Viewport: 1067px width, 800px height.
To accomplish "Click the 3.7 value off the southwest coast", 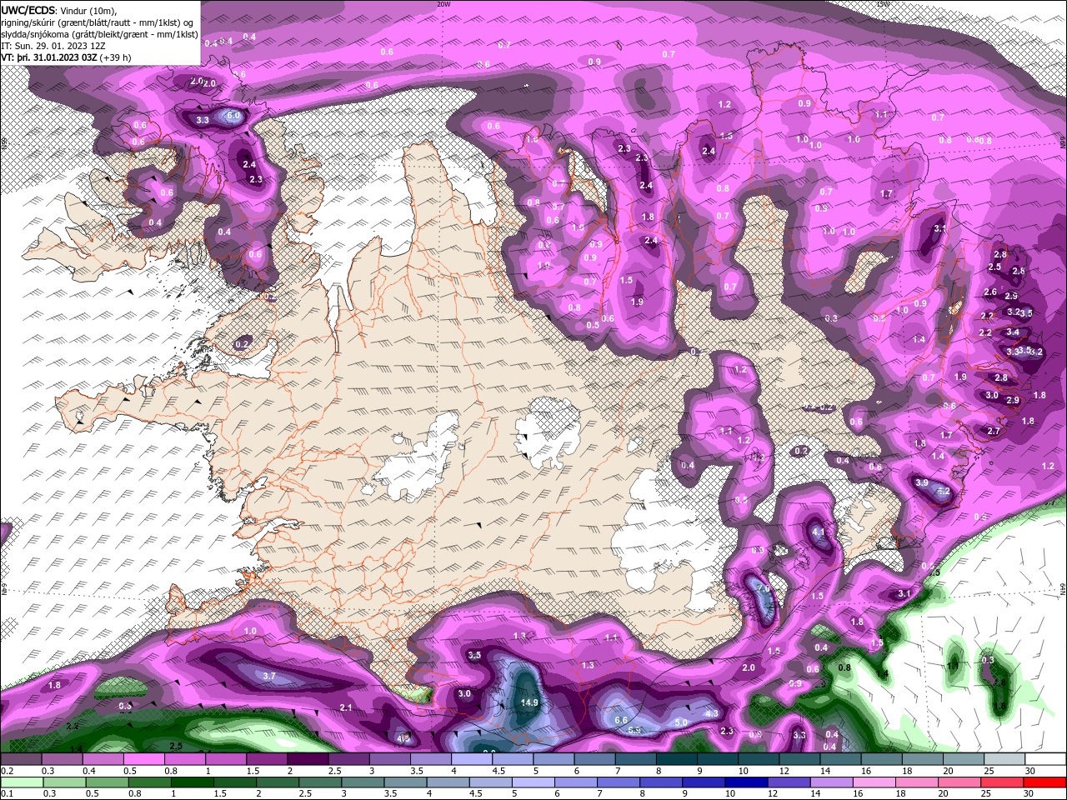I will pos(269,677).
